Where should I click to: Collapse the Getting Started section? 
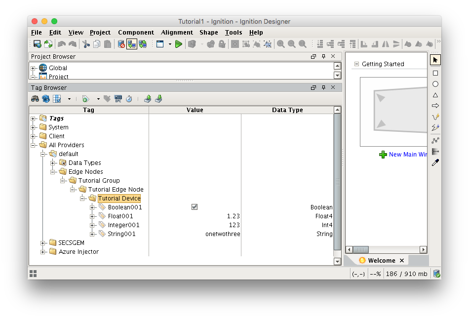[x=356, y=64]
